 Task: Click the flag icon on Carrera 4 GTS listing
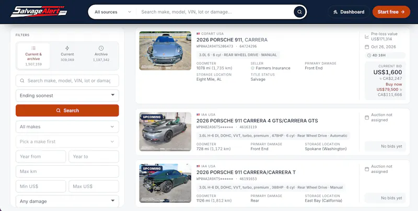click(x=198, y=115)
